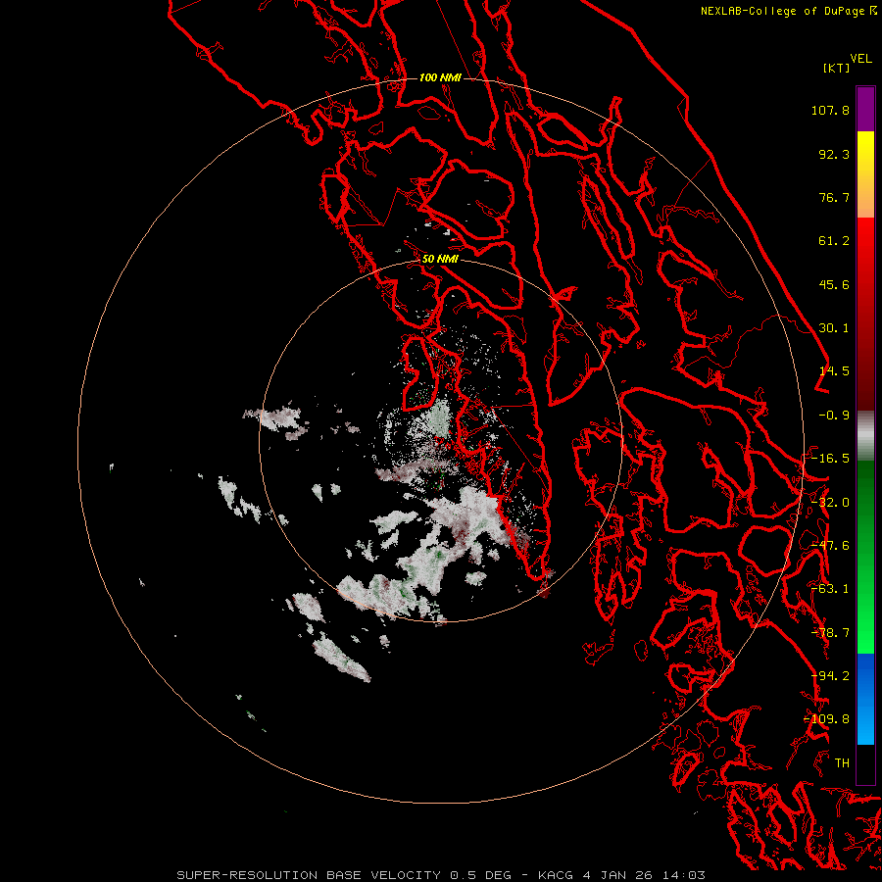Screen dimensions: 882x882
Task: Click the NEXLAB-College of DuPage title text
Action: coord(782,11)
